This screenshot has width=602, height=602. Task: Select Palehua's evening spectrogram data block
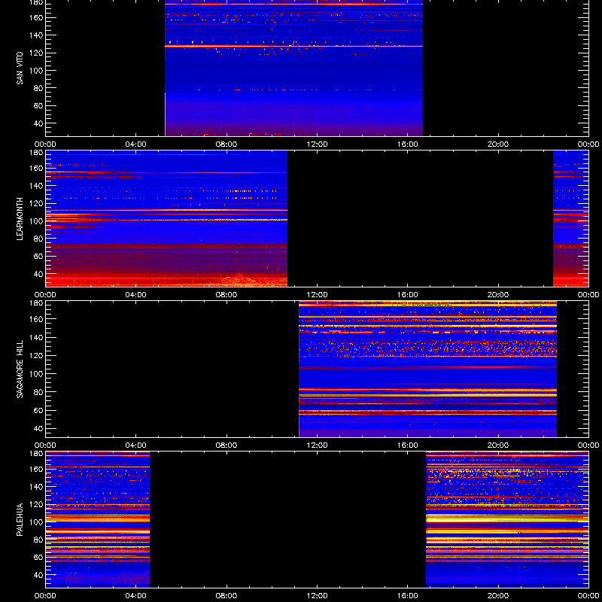click(x=507, y=519)
